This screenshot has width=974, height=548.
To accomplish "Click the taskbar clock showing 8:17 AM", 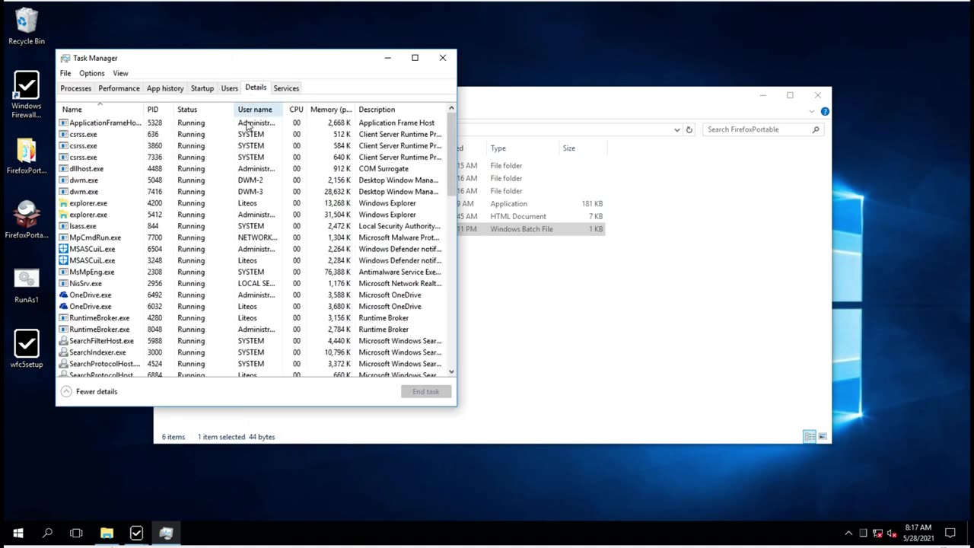I will coord(918,533).
